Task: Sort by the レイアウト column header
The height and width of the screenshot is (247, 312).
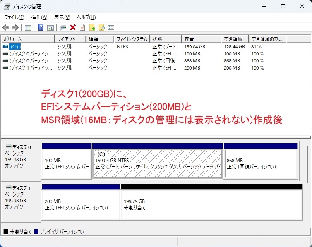Action: point(70,39)
